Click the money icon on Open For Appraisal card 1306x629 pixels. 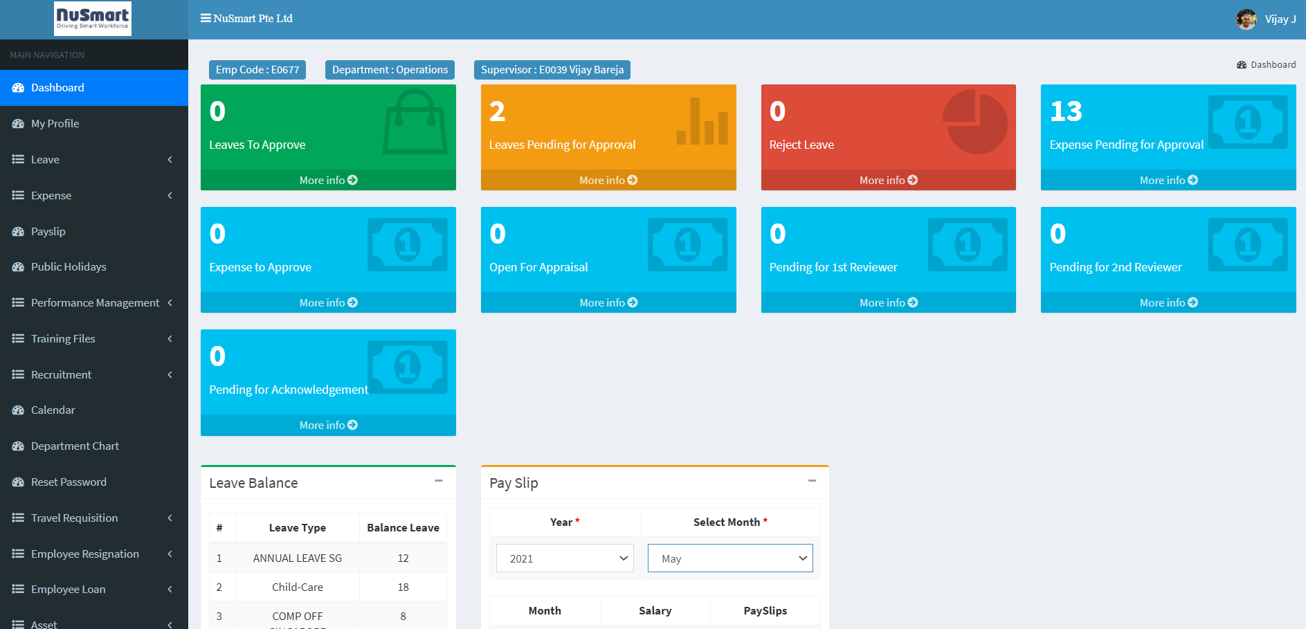tap(687, 245)
